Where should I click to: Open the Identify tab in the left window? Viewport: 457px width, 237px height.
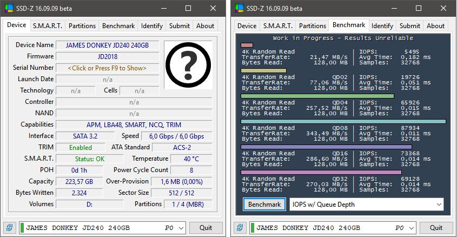click(152, 26)
